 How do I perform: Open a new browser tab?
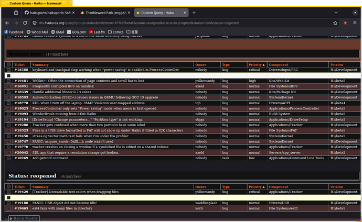click(194, 13)
